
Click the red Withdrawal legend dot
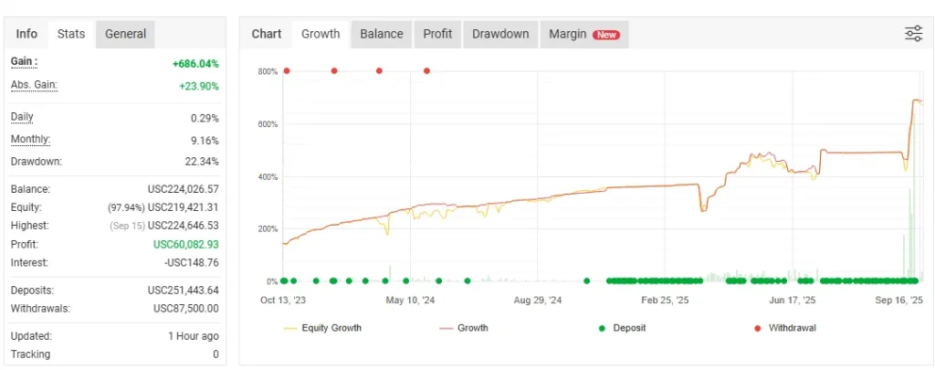(757, 328)
